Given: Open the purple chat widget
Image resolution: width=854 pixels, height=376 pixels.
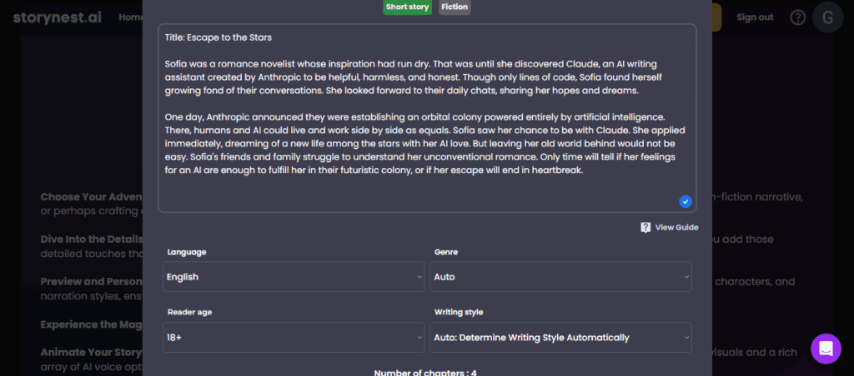Looking at the screenshot, I should pyautogui.click(x=826, y=349).
